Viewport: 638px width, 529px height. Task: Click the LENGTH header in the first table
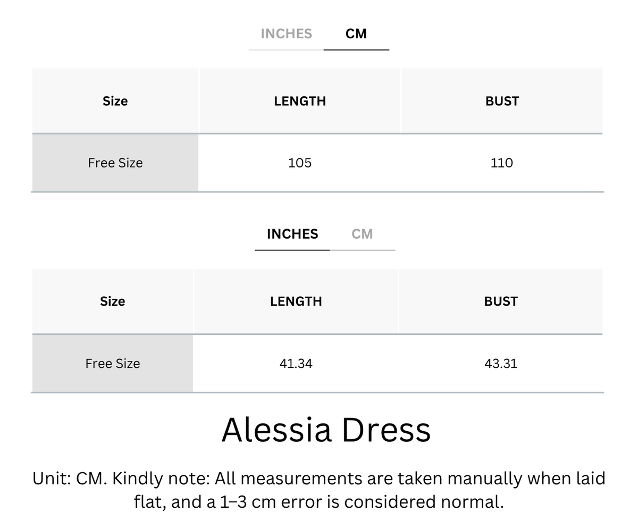tap(300, 101)
